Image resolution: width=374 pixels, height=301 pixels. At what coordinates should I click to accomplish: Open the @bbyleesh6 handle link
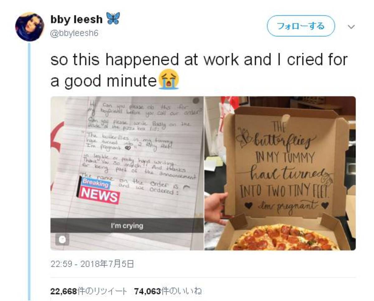pos(74,33)
